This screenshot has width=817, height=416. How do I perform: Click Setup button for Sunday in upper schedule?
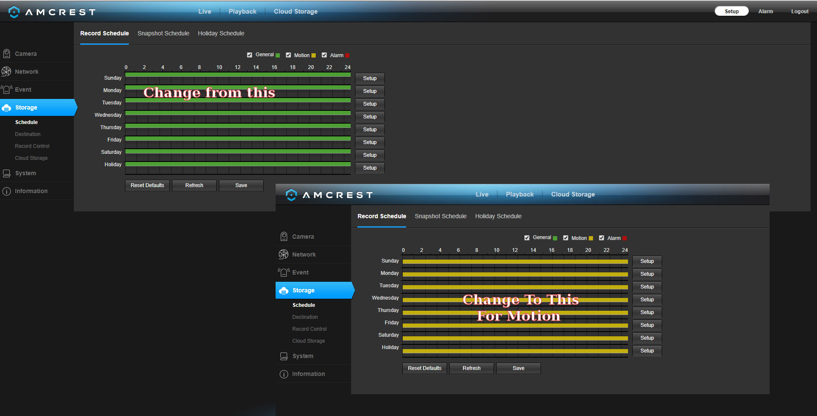coord(370,78)
